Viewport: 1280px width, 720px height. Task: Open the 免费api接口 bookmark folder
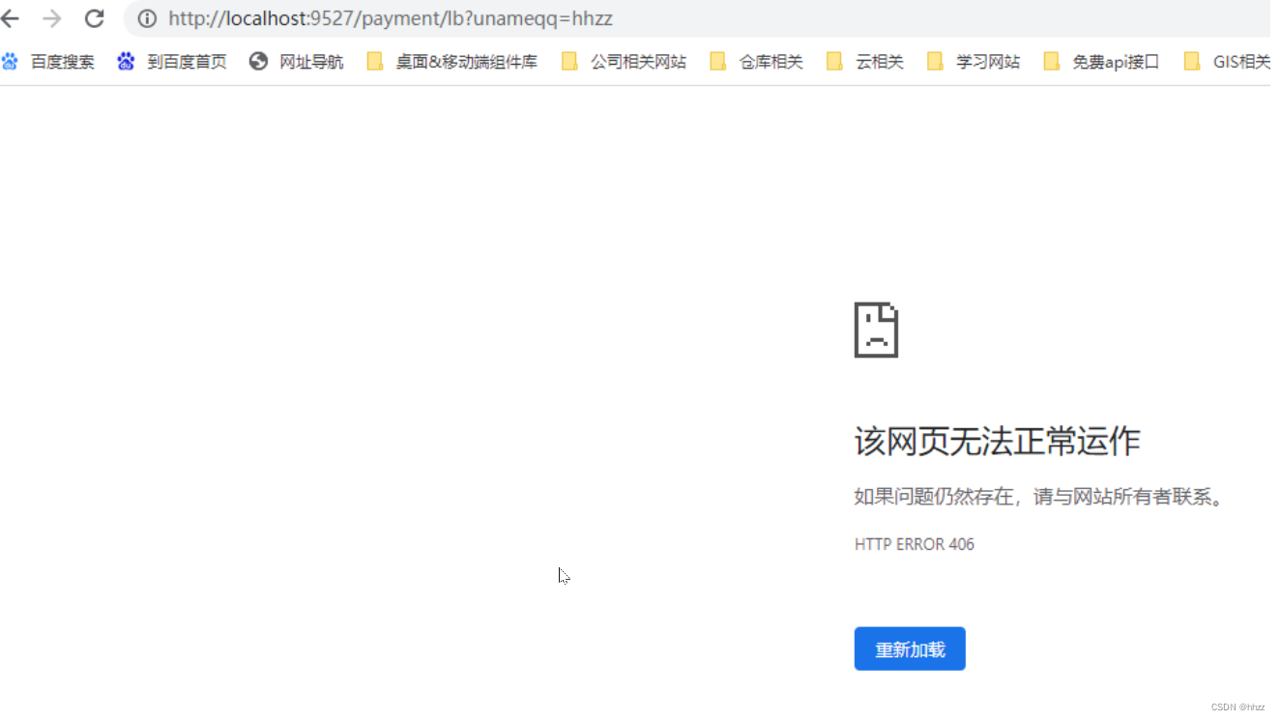pyautogui.click(x=1101, y=62)
